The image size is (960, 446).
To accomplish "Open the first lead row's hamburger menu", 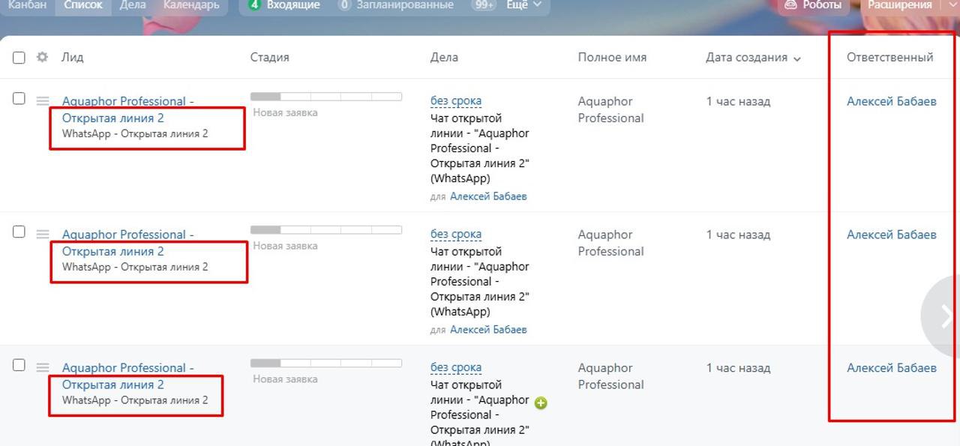I will click(x=43, y=100).
